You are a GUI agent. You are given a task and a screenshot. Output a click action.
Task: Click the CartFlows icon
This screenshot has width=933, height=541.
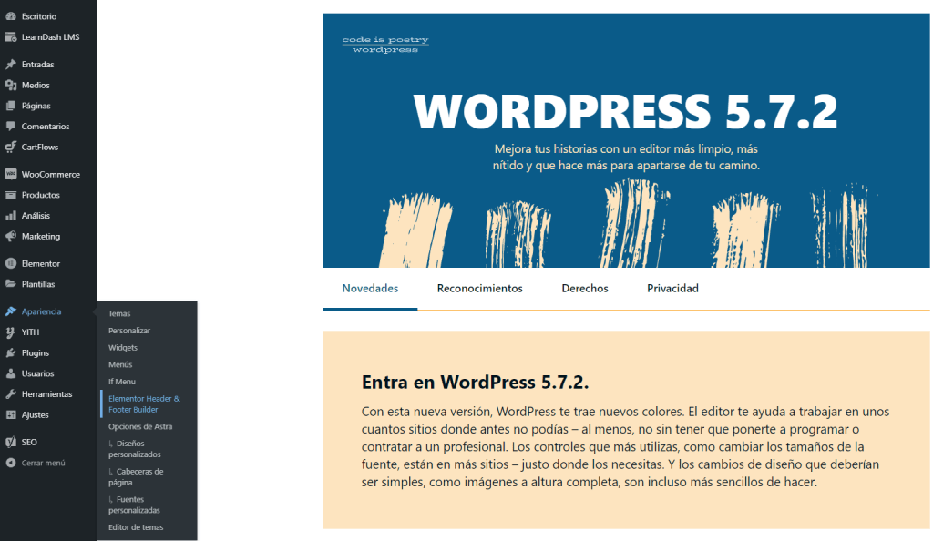tap(11, 147)
